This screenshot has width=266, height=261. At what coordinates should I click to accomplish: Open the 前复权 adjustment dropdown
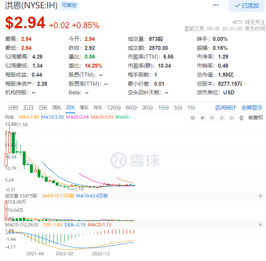click(256, 117)
